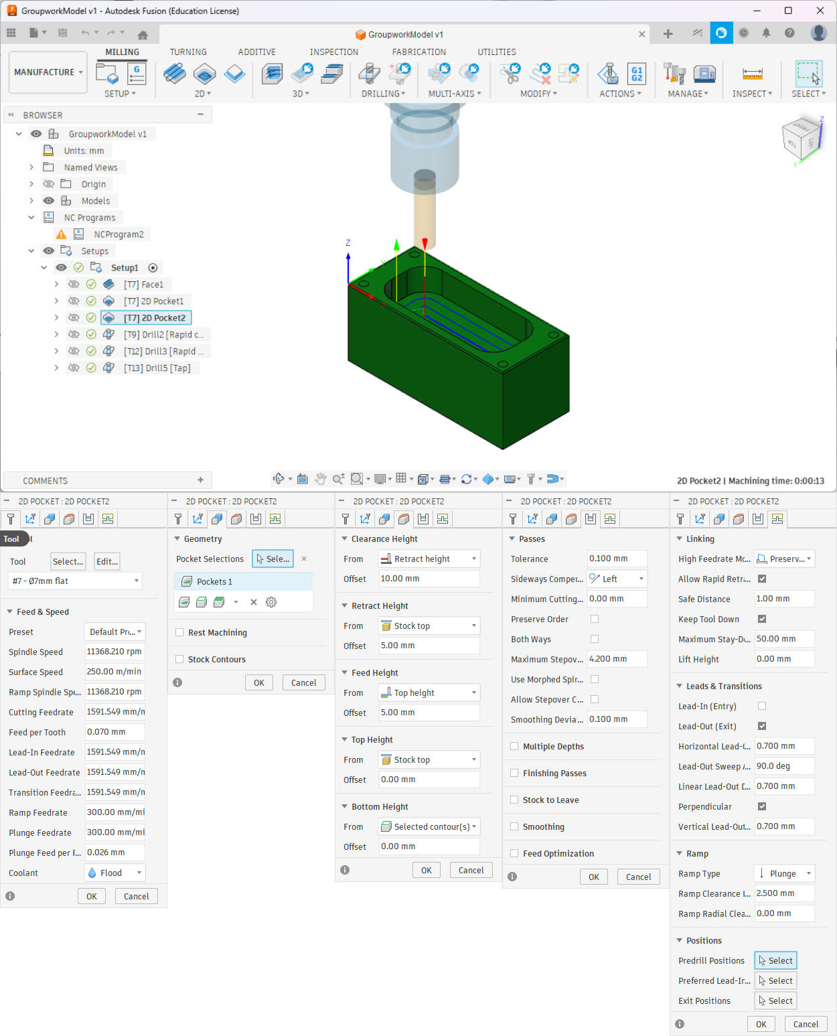Add a new document tab with plus
837x1036 pixels.
tap(668, 34)
